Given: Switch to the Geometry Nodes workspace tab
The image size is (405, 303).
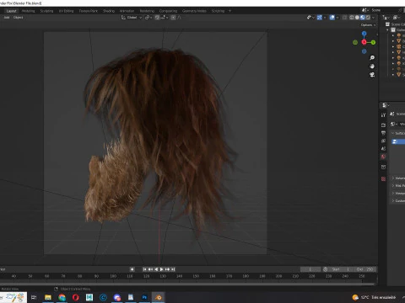Looking at the screenshot, I should point(194,11).
